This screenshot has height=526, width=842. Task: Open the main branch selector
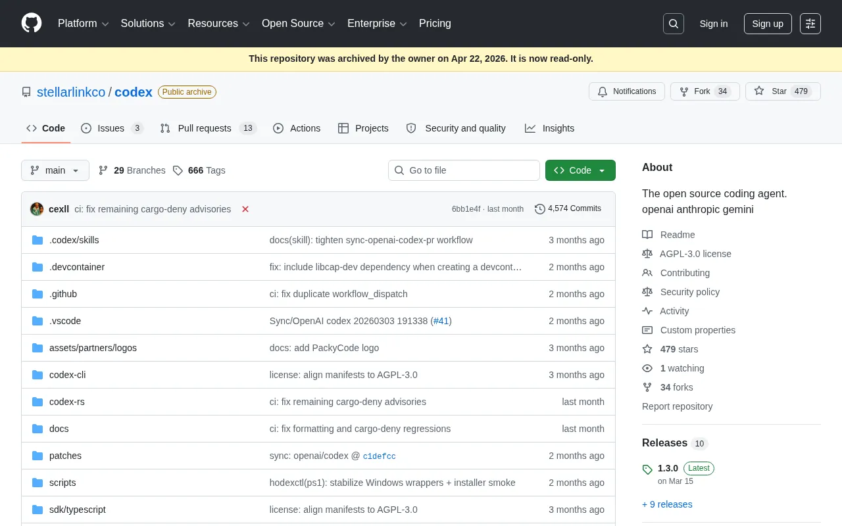click(x=55, y=170)
